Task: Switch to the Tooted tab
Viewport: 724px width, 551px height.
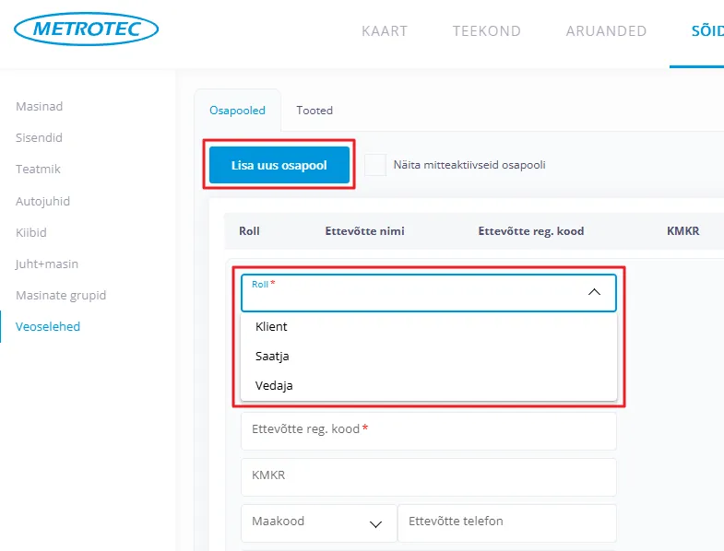Action: 315,111
